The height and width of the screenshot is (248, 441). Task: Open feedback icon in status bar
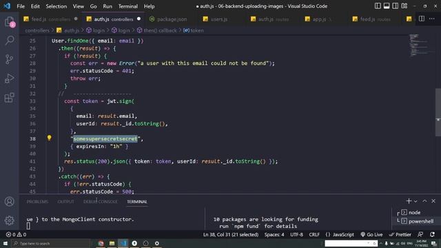point(420,234)
